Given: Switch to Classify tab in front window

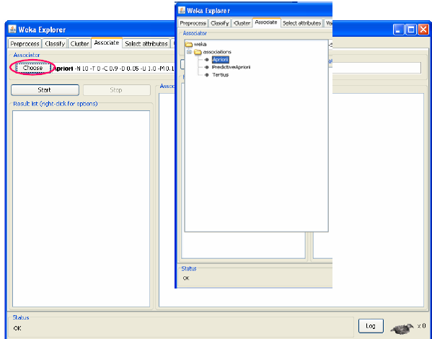Looking at the screenshot, I should click(x=219, y=23).
